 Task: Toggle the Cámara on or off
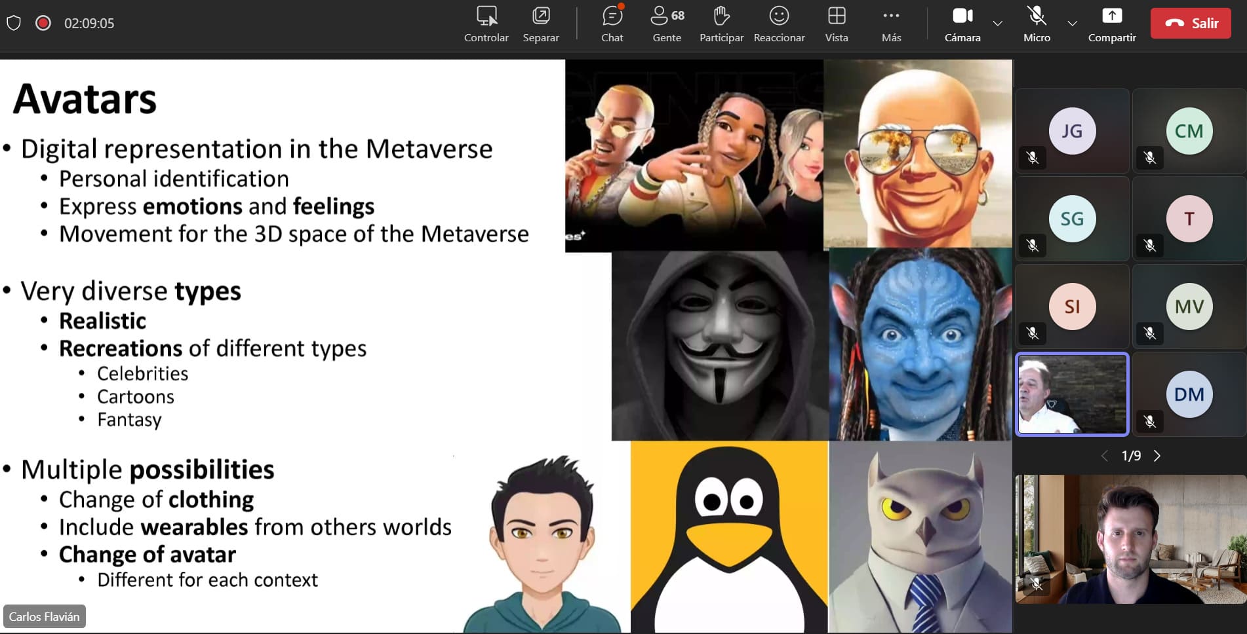(962, 24)
